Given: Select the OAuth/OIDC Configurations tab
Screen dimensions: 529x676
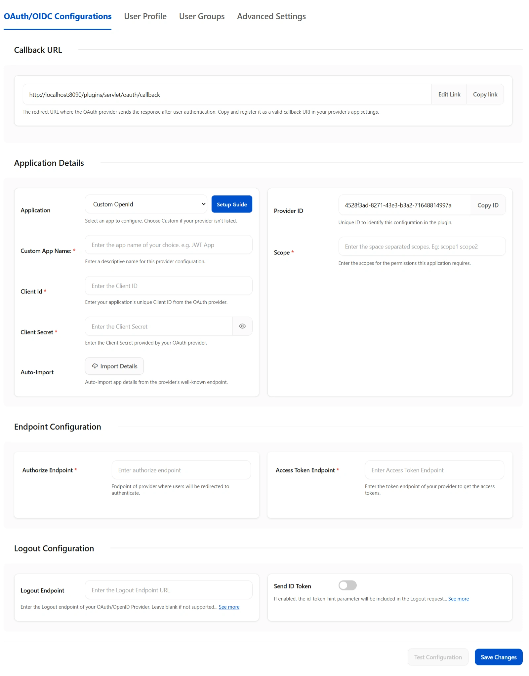Looking at the screenshot, I should point(57,16).
